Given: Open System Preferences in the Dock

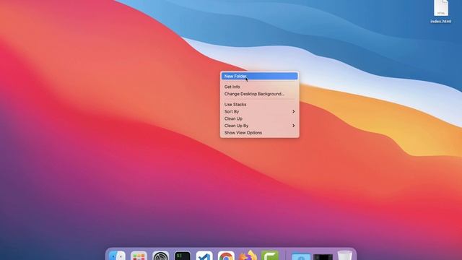Looking at the screenshot, I should tap(160, 255).
